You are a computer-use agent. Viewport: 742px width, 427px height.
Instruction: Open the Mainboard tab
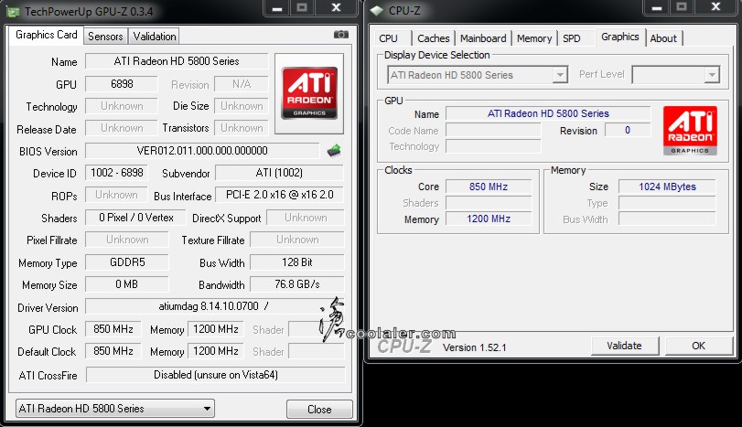483,38
